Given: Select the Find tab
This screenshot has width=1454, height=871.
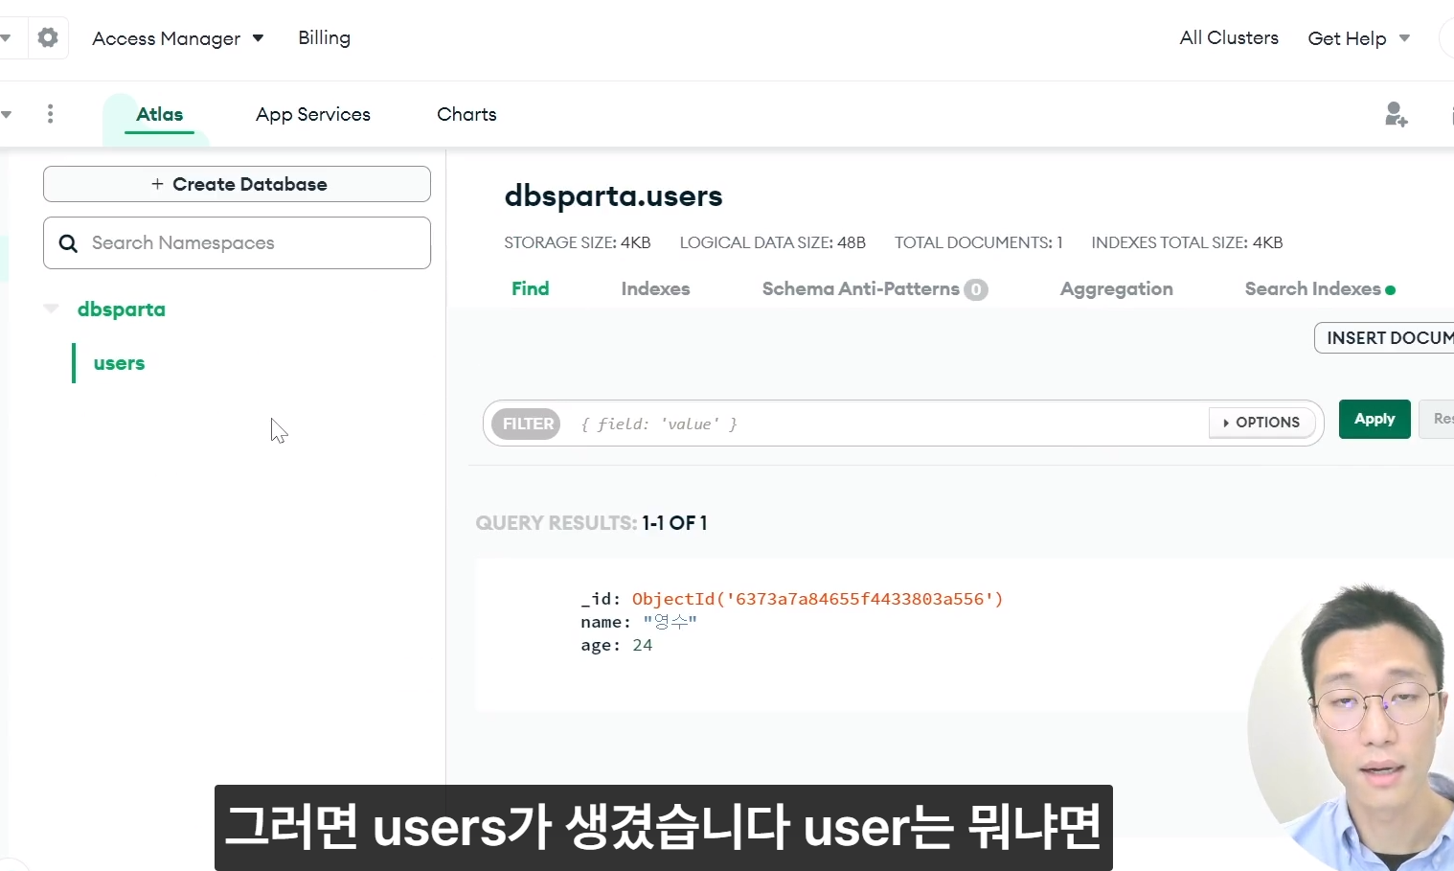Looking at the screenshot, I should click(530, 288).
